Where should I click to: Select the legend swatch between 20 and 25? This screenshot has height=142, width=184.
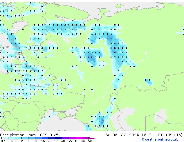click(x=52, y=138)
